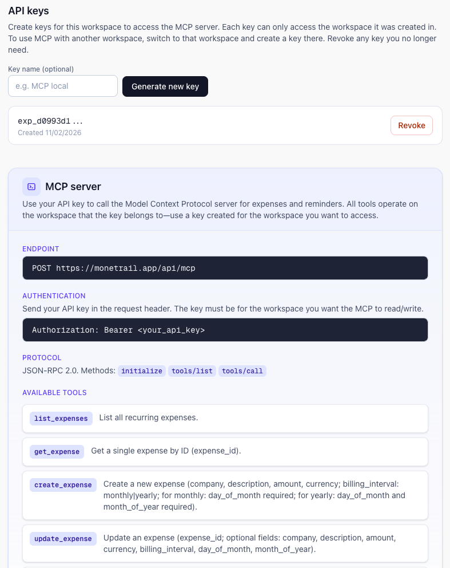Screen dimensions: 450x568
Task: Click the AUTHENTICATION section label
Action: (54, 296)
